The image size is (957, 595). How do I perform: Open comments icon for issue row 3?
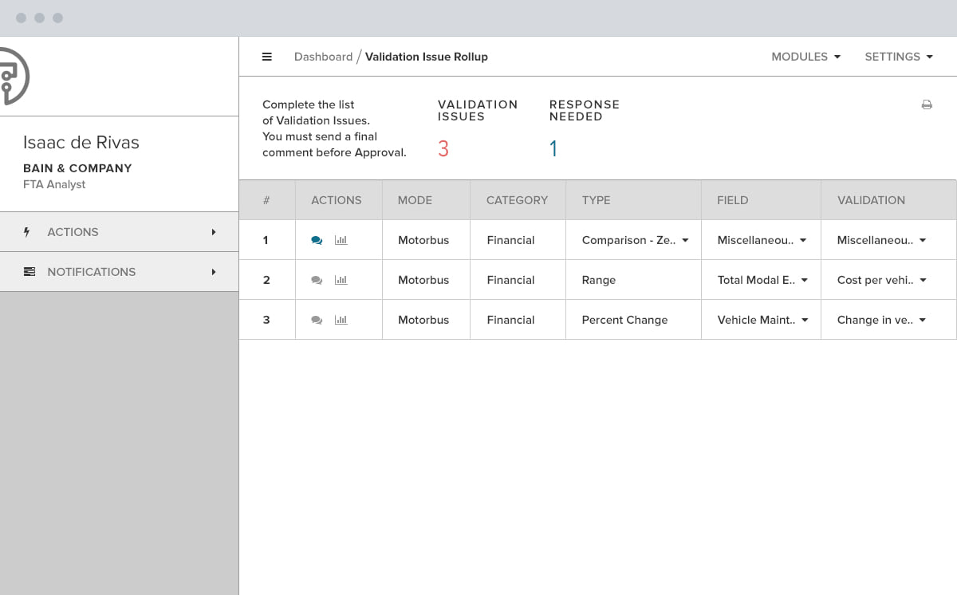coord(317,320)
